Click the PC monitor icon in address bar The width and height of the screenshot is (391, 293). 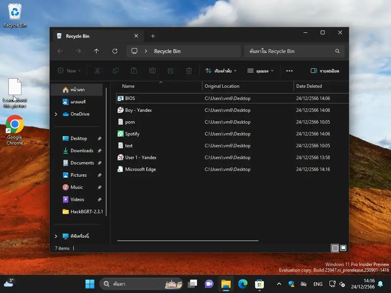tap(134, 51)
